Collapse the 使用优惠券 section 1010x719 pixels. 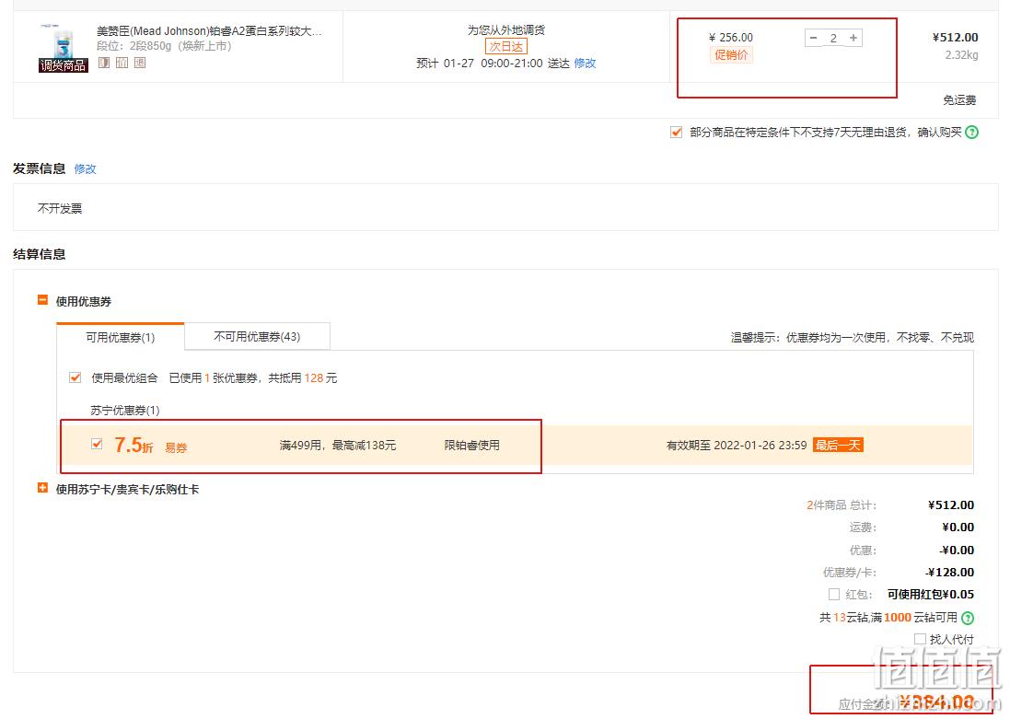click(42, 300)
